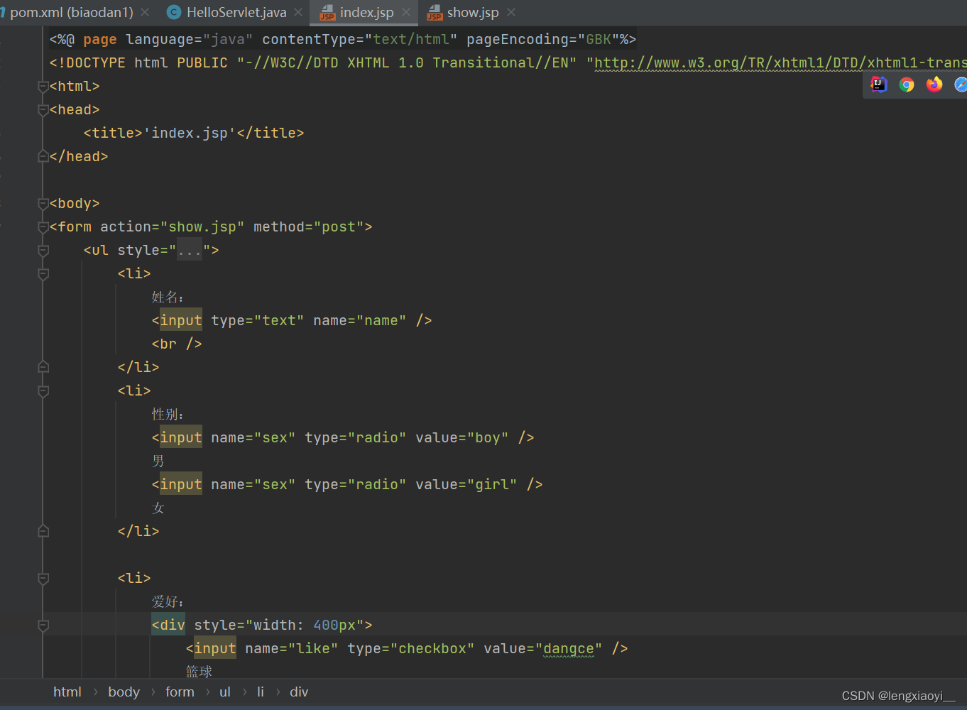Click the value="boy" attribute text
967x710 pixels.
462,437
